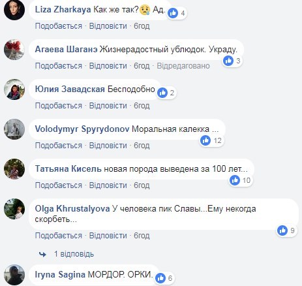Click the like icon on Татьяна Кисель's comment
The height and width of the screenshot is (286, 302).
pos(235,180)
